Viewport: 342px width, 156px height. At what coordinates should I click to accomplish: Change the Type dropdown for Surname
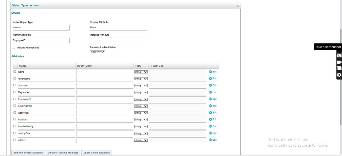141,86
